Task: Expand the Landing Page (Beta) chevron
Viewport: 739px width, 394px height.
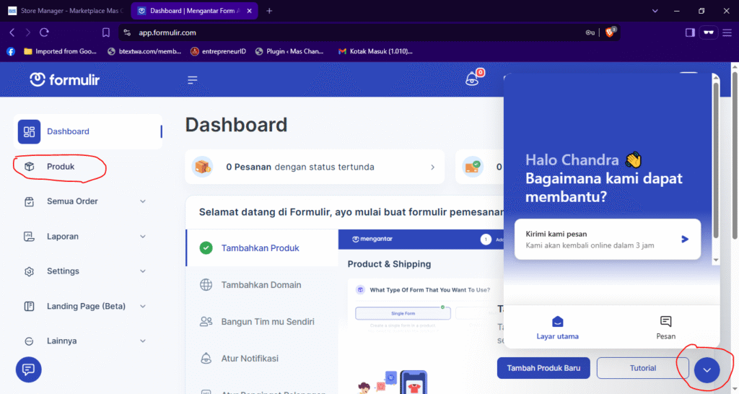Action: click(x=143, y=307)
